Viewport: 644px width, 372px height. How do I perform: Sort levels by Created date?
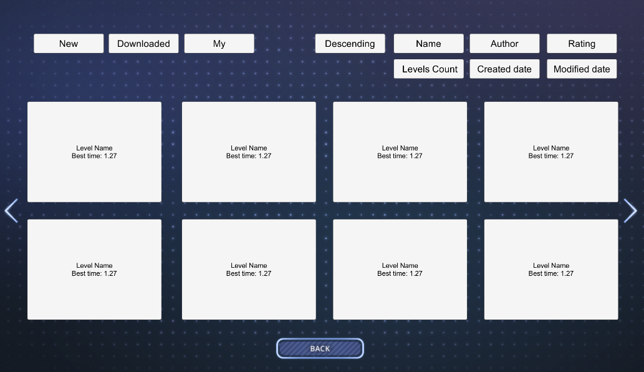click(505, 69)
